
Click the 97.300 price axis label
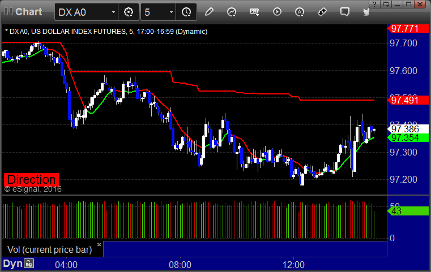403,152
